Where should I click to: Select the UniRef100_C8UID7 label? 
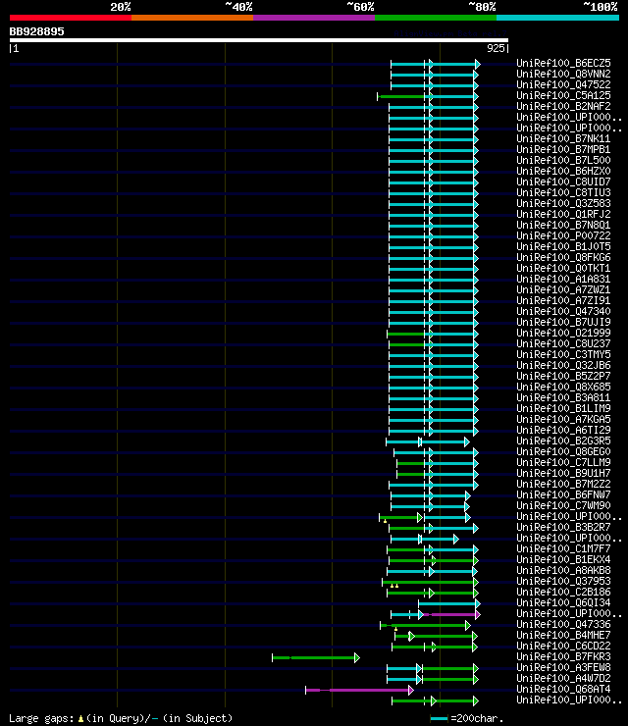[x=563, y=181]
